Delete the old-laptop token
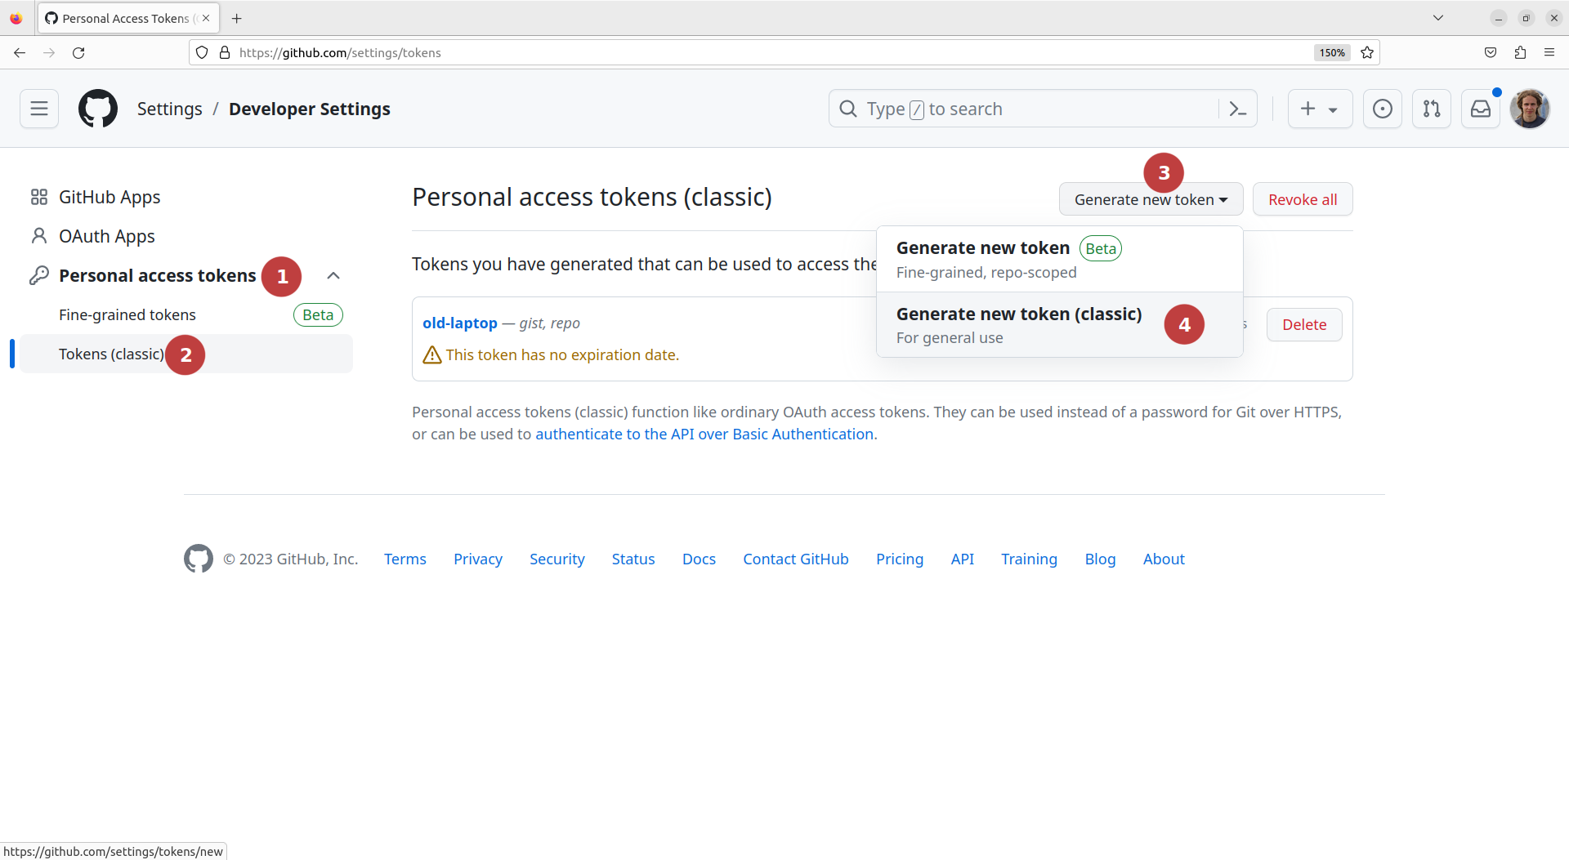1569x860 pixels. tap(1304, 324)
